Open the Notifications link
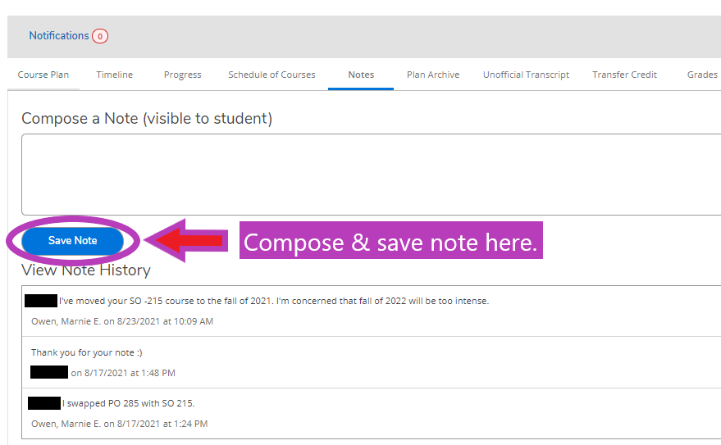The image size is (721, 445). click(59, 36)
